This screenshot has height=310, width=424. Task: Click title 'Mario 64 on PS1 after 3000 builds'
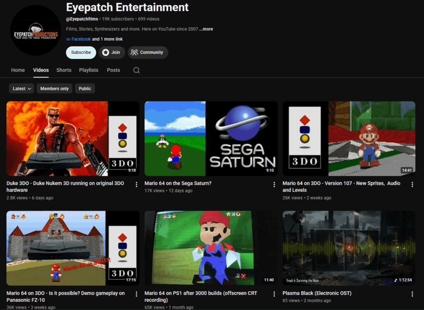click(x=201, y=296)
